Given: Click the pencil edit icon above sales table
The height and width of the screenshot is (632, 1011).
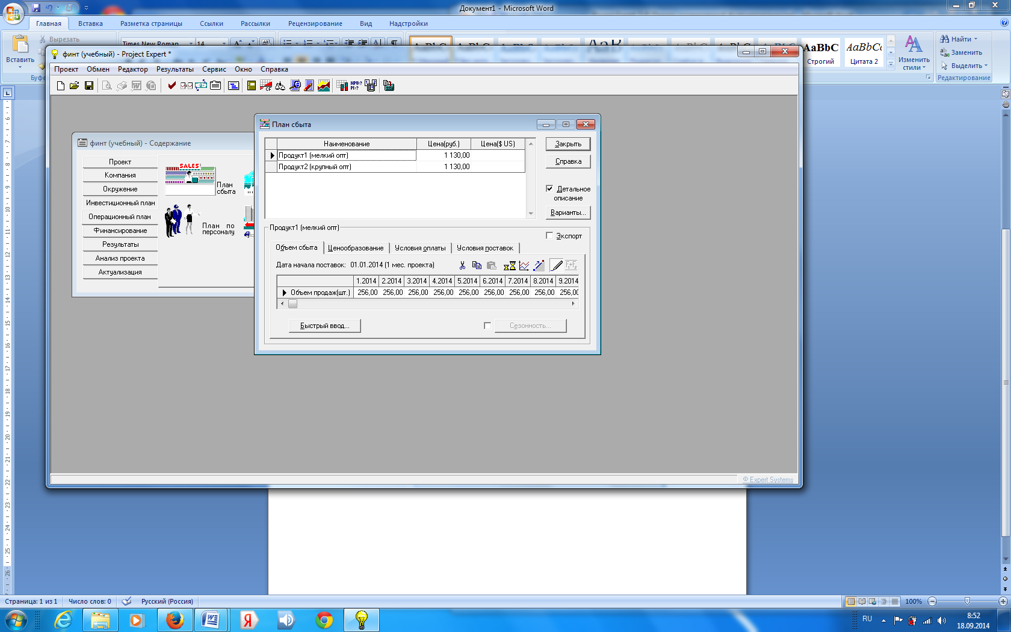Looking at the screenshot, I should click(557, 265).
